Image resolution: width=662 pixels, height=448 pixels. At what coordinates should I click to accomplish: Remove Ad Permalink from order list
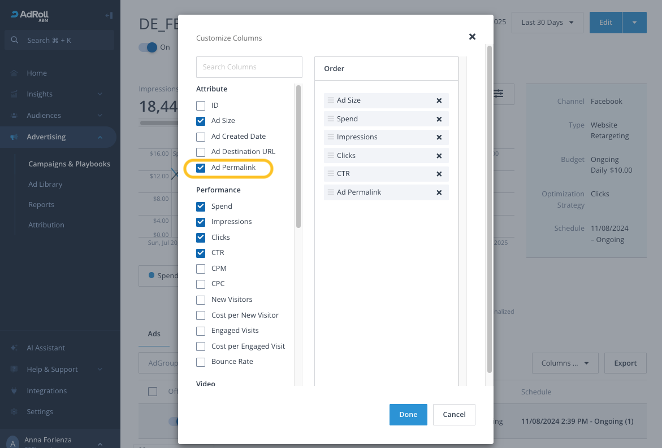(x=439, y=192)
